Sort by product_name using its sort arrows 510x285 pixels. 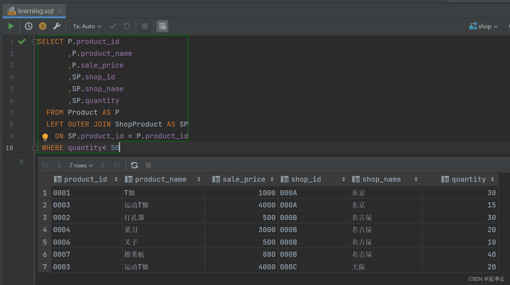pyautogui.click(x=199, y=180)
